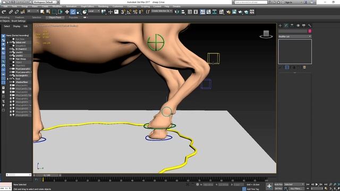The image size is (340, 191).
Task: Open the Rendering menu
Action: point(103,6)
